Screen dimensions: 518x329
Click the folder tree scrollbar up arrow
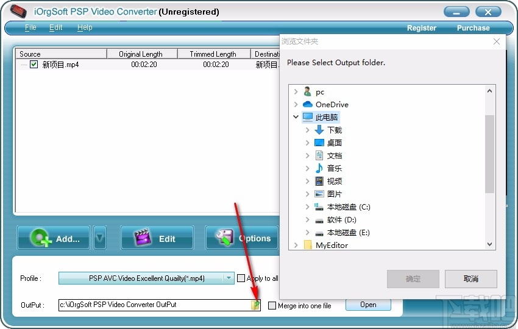click(x=489, y=91)
